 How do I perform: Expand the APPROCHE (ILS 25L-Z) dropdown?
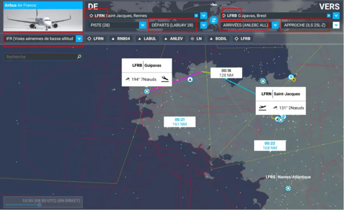click(x=336, y=25)
